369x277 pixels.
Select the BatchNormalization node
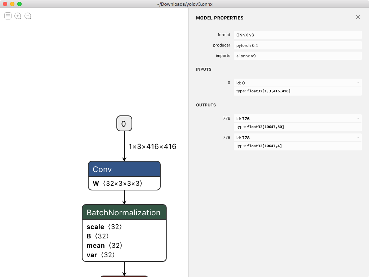[124, 212]
